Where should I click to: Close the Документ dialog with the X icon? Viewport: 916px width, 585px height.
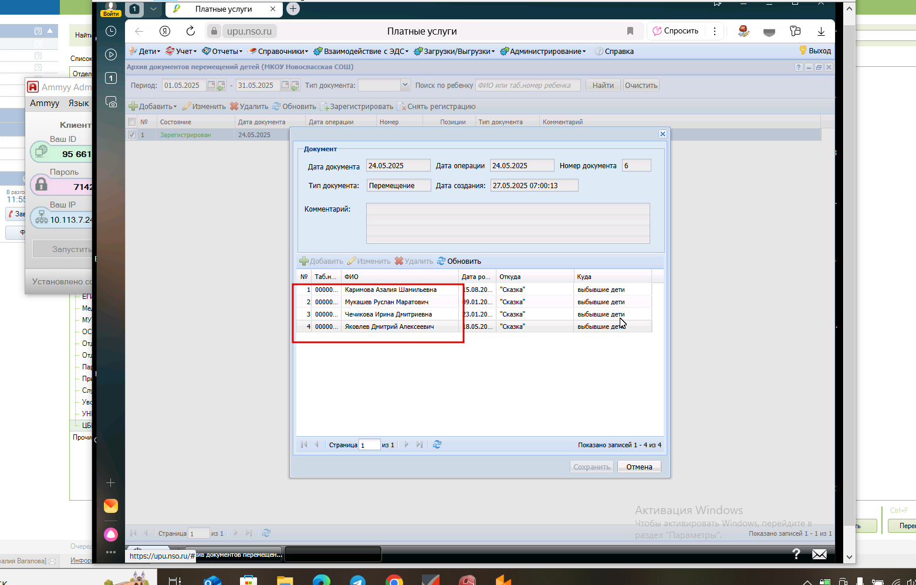tap(663, 134)
